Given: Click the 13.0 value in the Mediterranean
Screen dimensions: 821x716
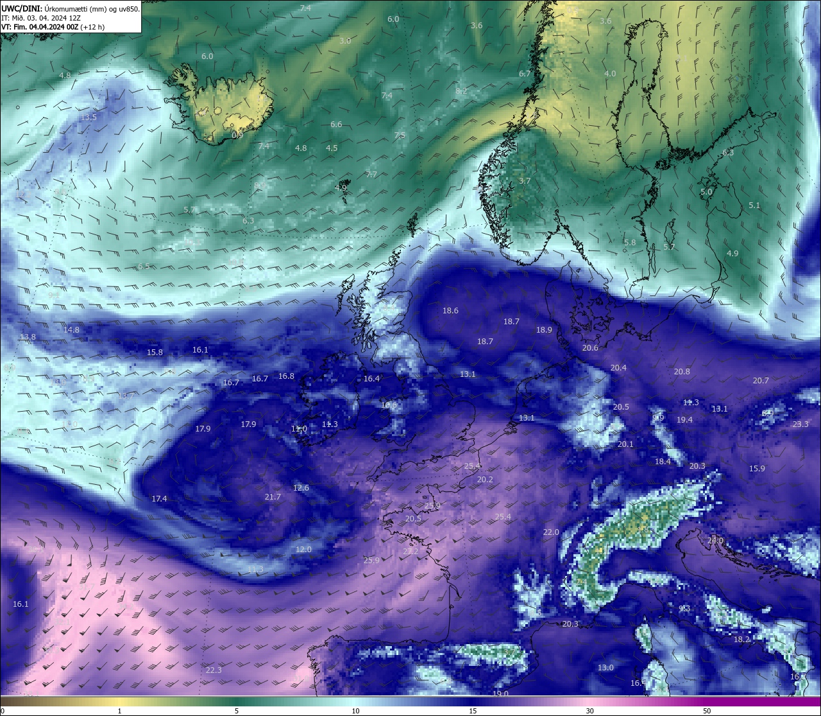Looking at the screenshot, I should [x=605, y=667].
